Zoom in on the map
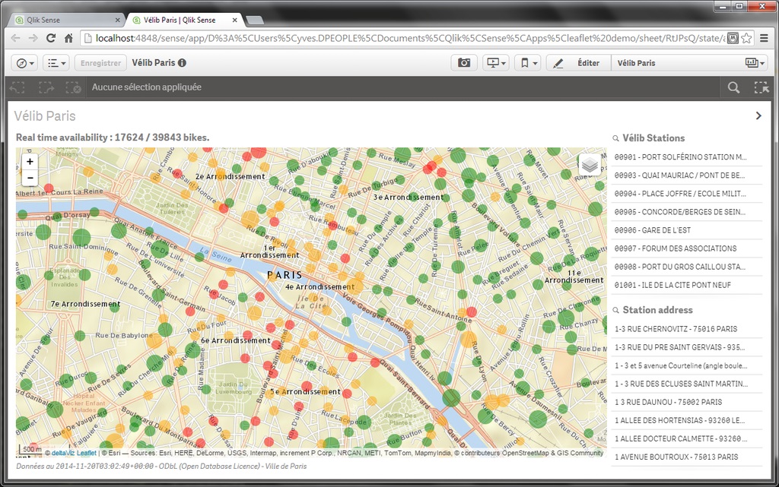The height and width of the screenshot is (487, 779). tap(30, 162)
